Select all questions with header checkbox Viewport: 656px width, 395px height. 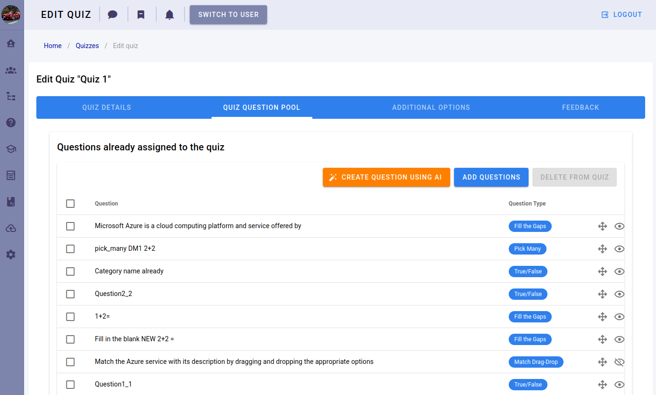point(70,204)
